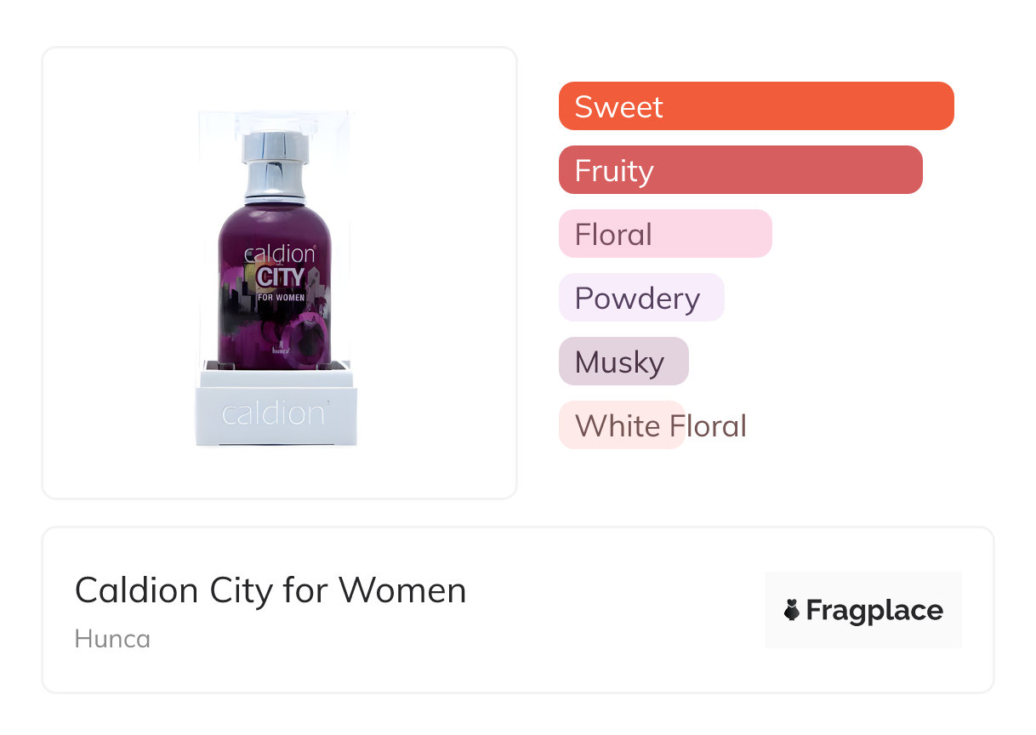1036x735 pixels.
Task: Select the Fruity accord bar
Action: (740, 170)
